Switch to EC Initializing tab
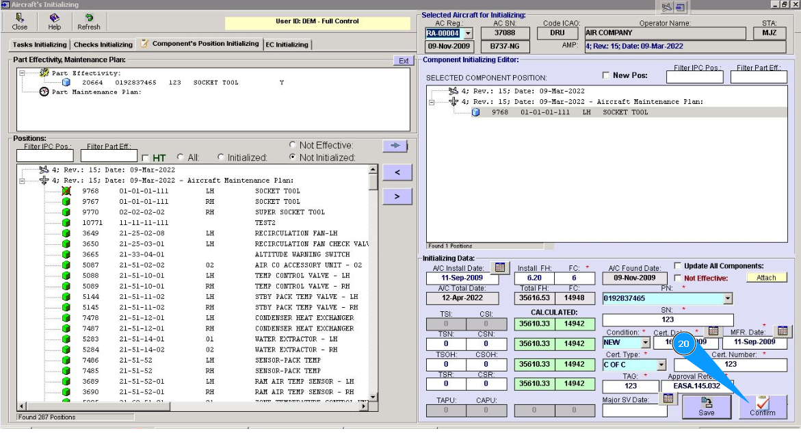 [287, 44]
